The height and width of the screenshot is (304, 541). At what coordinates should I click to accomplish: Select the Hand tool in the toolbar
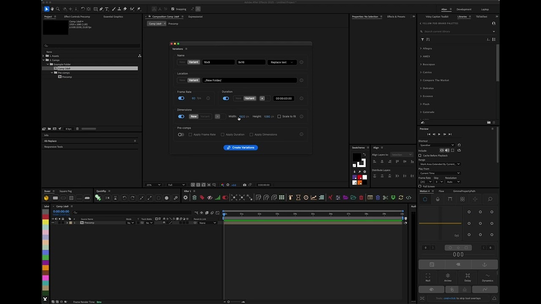52,9
